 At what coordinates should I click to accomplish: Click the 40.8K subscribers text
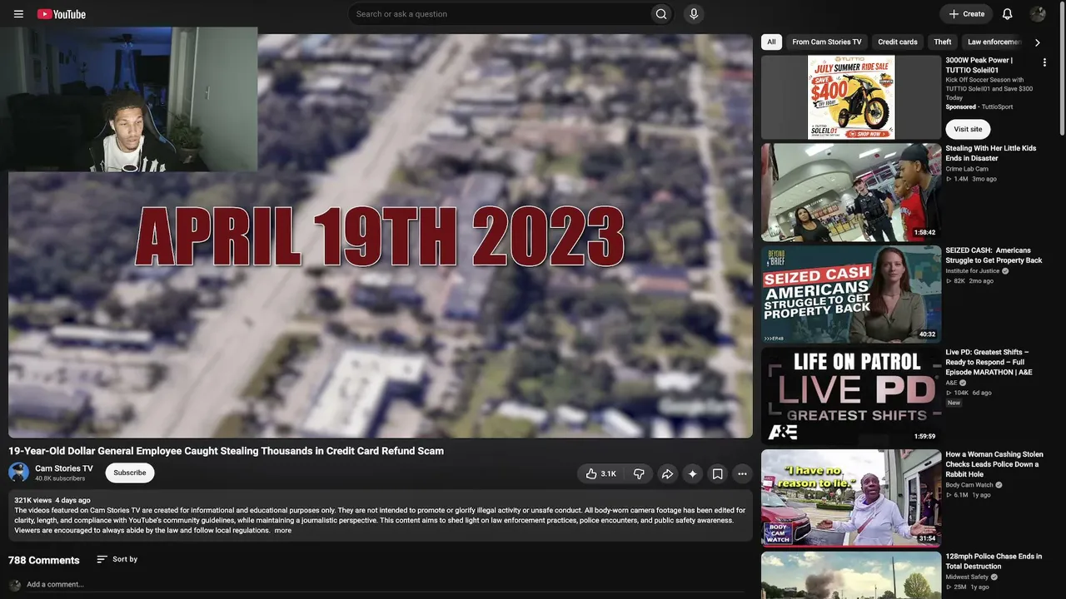click(60, 479)
